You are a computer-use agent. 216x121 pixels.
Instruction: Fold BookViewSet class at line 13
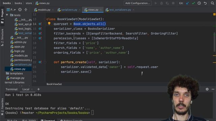[45, 19]
